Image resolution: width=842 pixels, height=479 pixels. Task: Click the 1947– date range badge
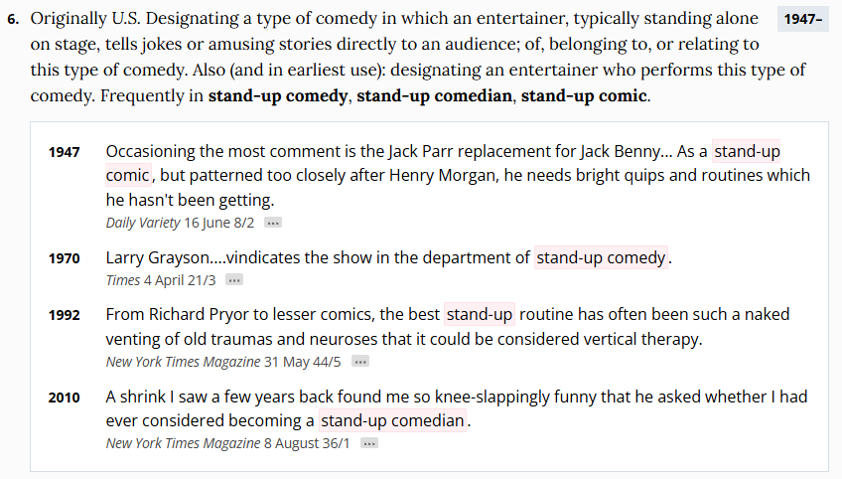[802, 21]
